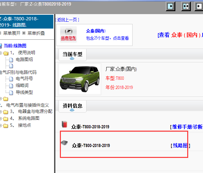Viewport: 203px width, 173px height.
Task: Click the Zotye Auto brand logo
Action: (68, 34)
